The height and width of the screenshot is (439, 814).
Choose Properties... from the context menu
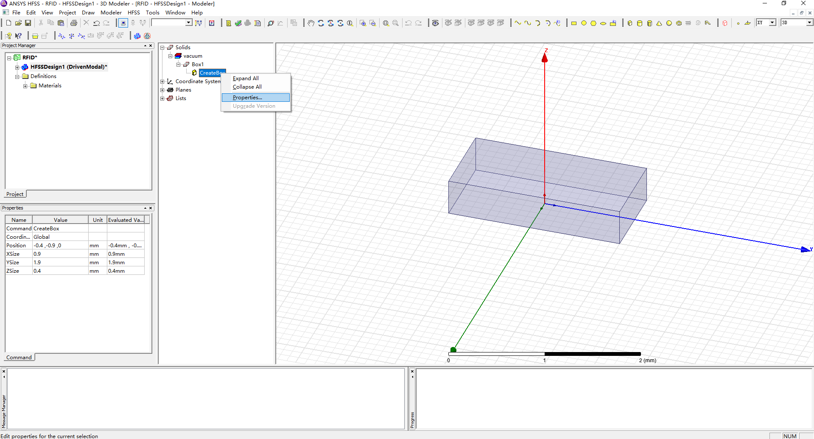click(x=247, y=98)
